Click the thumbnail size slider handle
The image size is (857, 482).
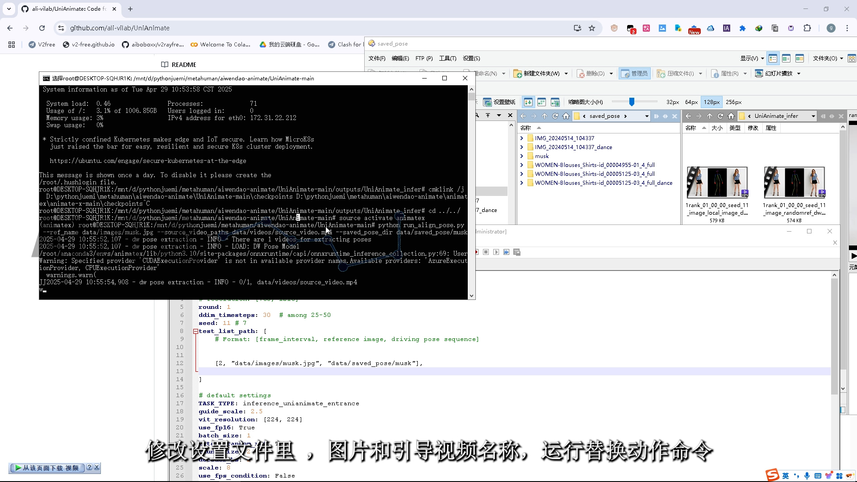[x=632, y=102]
